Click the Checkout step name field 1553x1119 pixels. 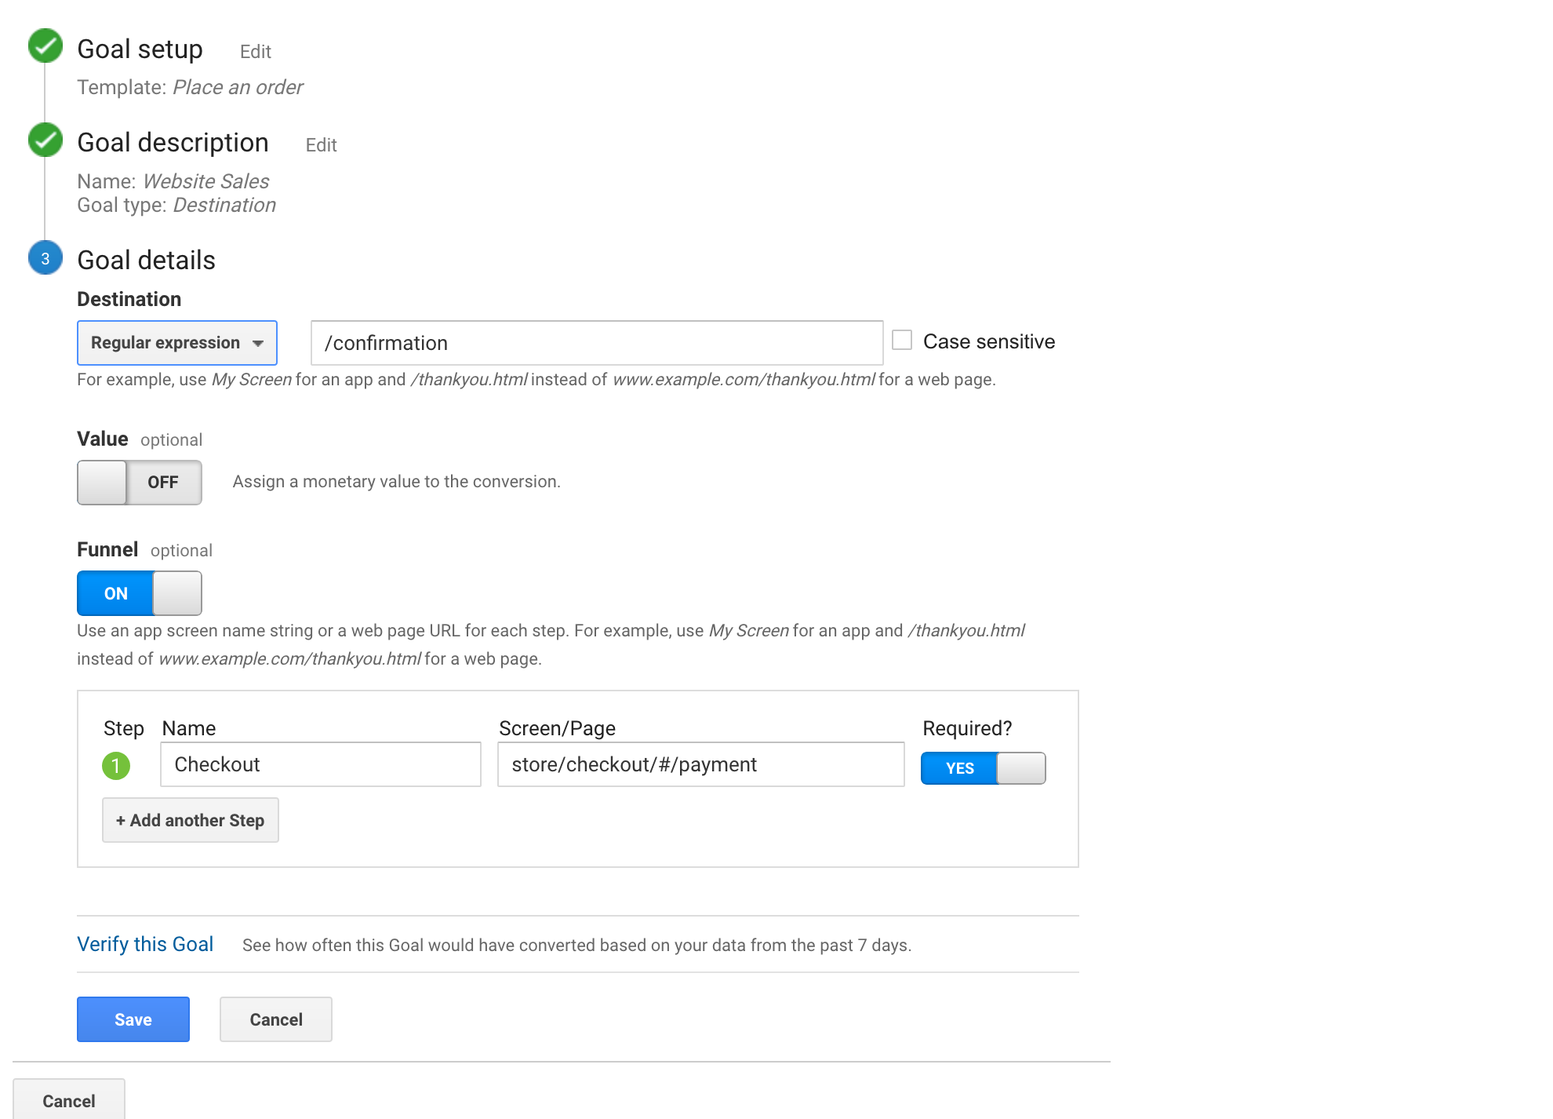(x=320, y=764)
